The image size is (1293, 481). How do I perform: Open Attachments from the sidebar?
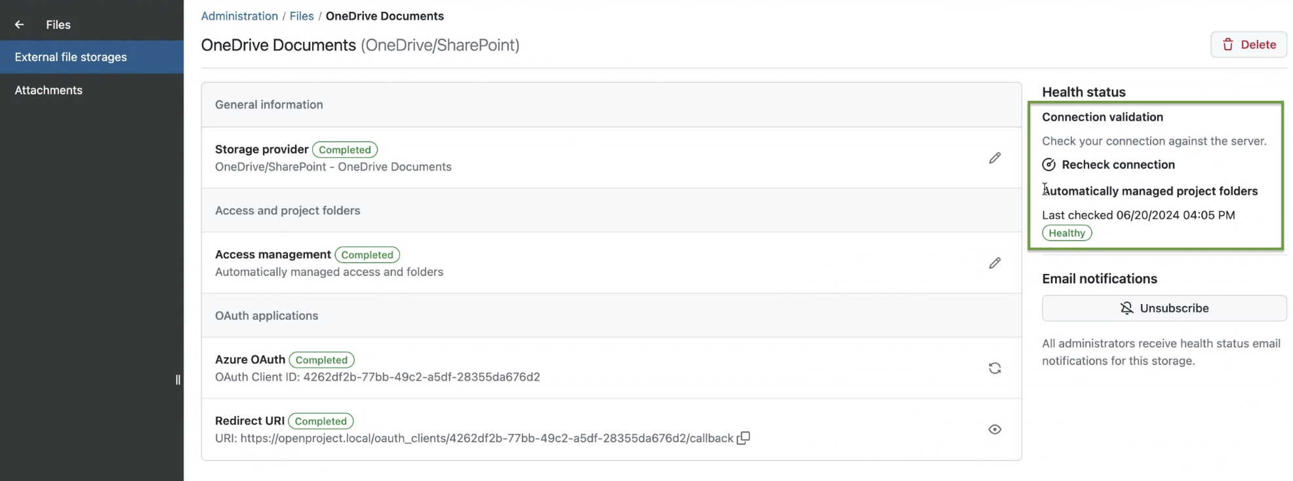coord(48,90)
